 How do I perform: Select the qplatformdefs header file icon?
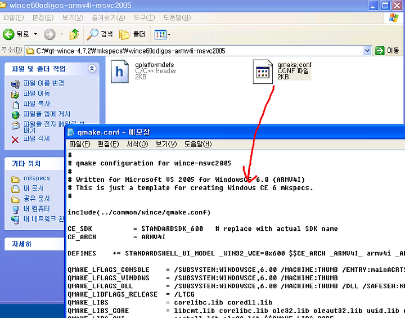pyautogui.click(x=120, y=71)
